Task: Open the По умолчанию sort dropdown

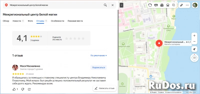Action: pyautogui.click(x=98, y=55)
